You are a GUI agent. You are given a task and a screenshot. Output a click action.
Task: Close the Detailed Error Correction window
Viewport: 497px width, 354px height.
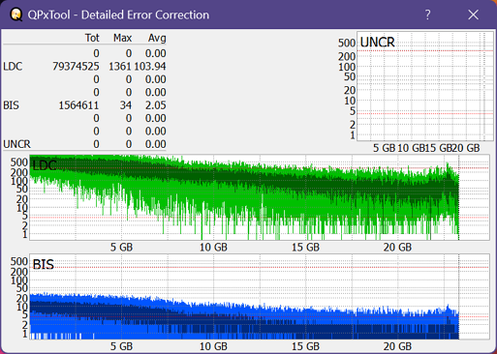tap(473, 15)
